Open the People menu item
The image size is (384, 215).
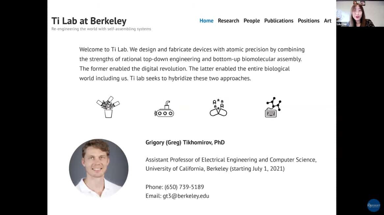(251, 21)
